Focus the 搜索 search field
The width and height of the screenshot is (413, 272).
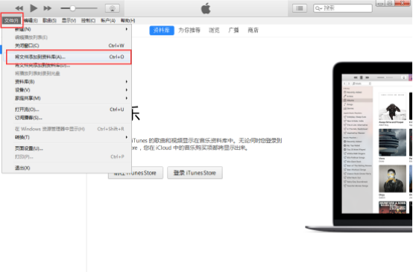[x=343, y=8]
